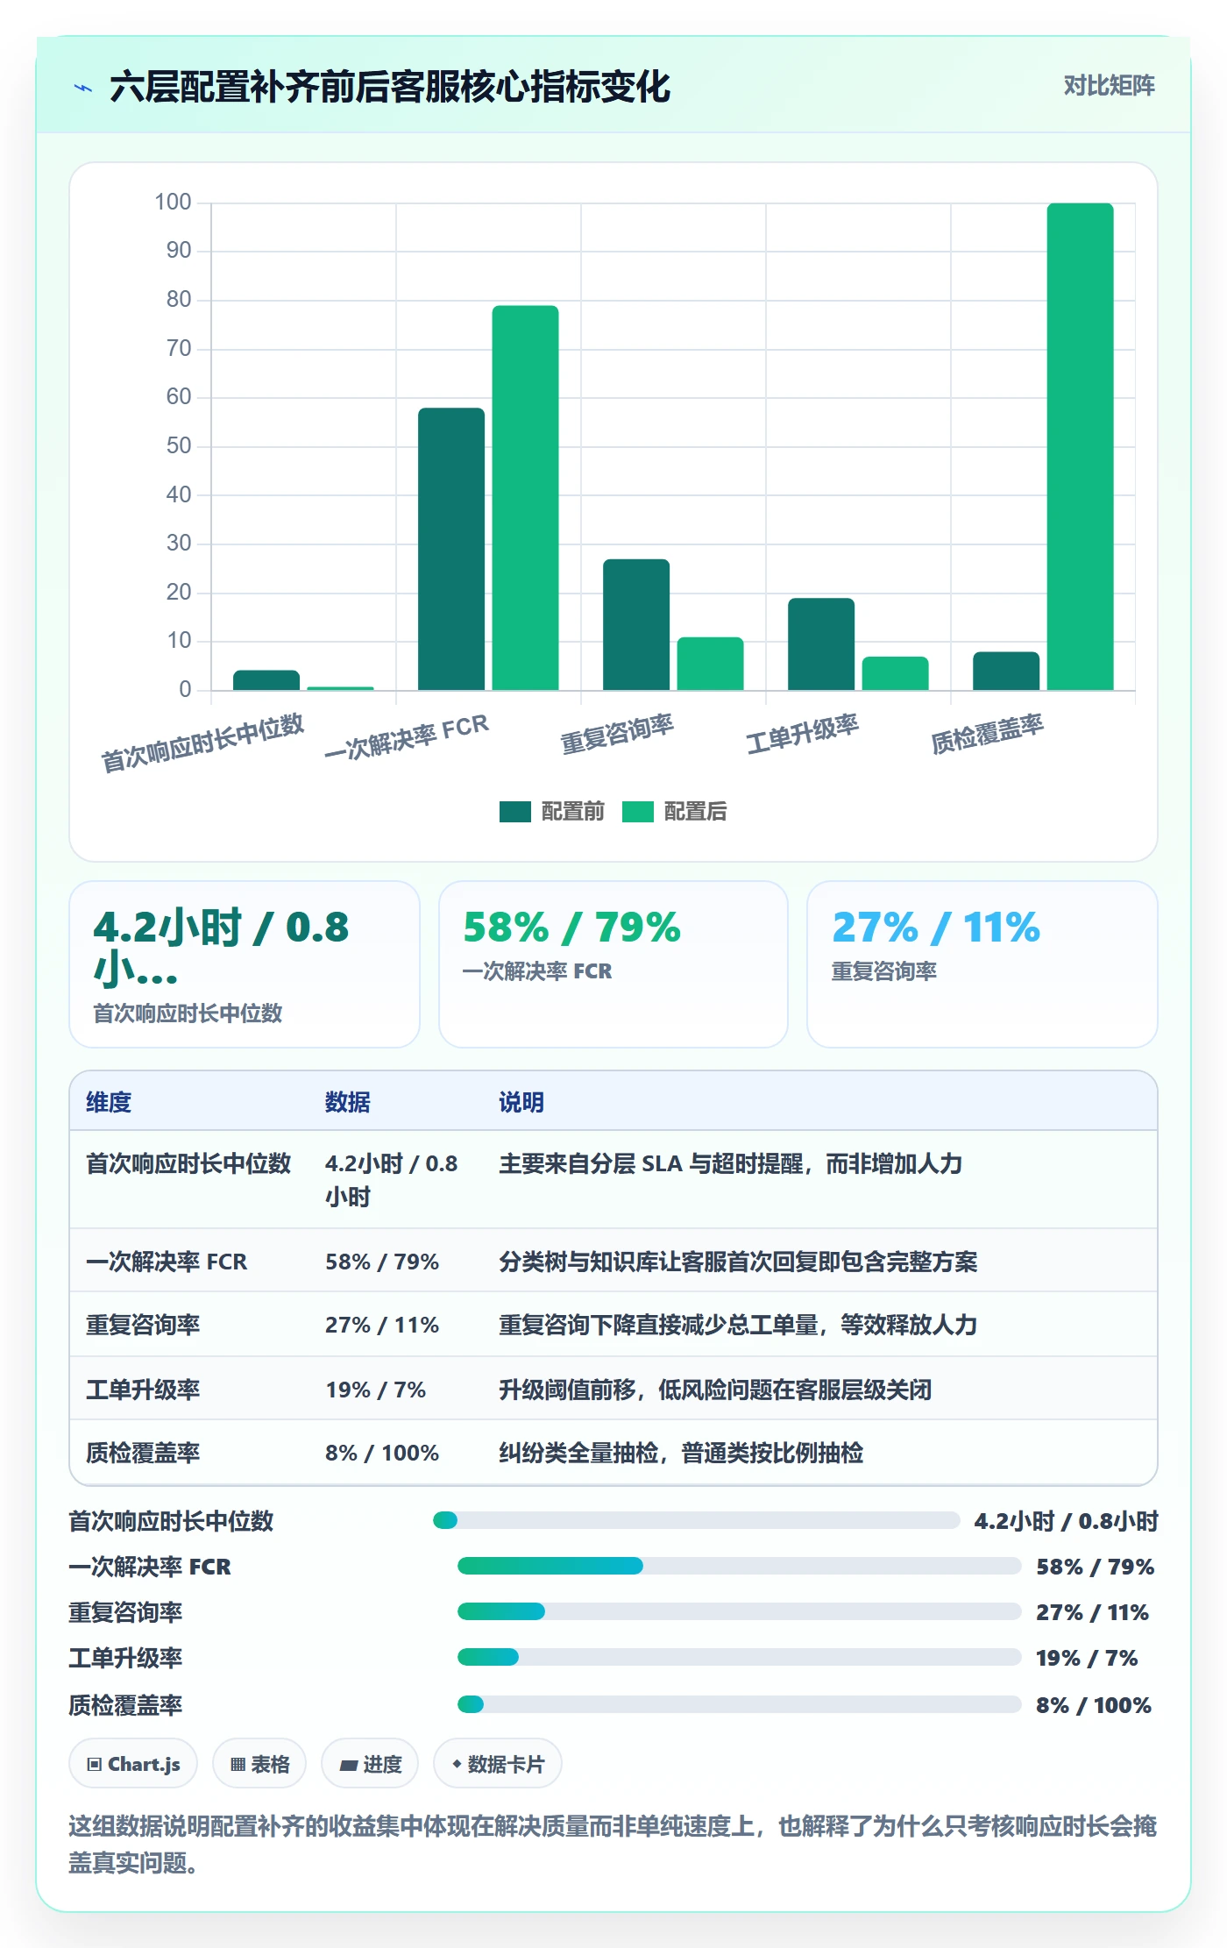Image resolution: width=1227 pixels, height=1948 pixels.
Task: Select the 27% / 11% table cell
Action: (382, 1325)
